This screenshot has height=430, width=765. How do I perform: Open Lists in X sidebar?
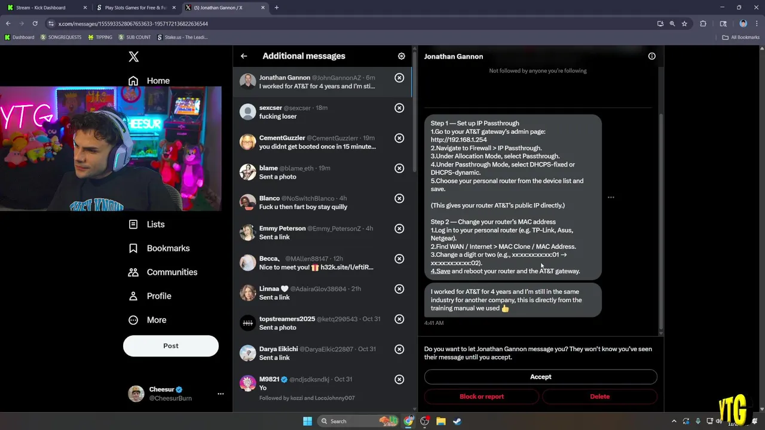pos(146,224)
